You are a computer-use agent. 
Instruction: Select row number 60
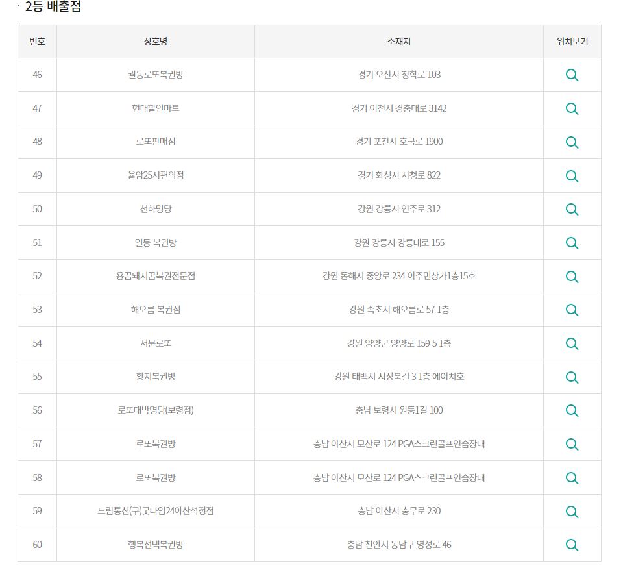tap(37, 545)
